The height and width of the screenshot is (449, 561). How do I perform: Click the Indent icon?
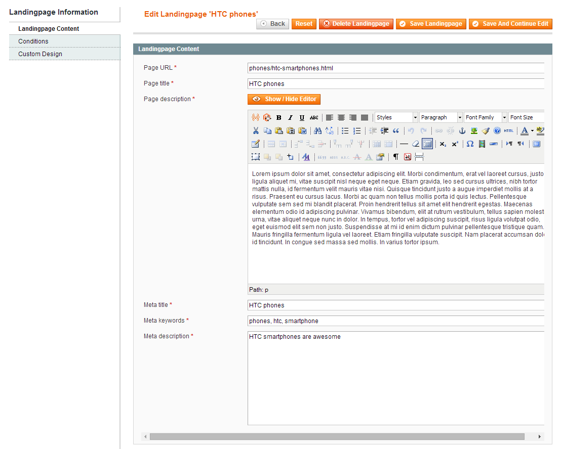(x=384, y=131)
